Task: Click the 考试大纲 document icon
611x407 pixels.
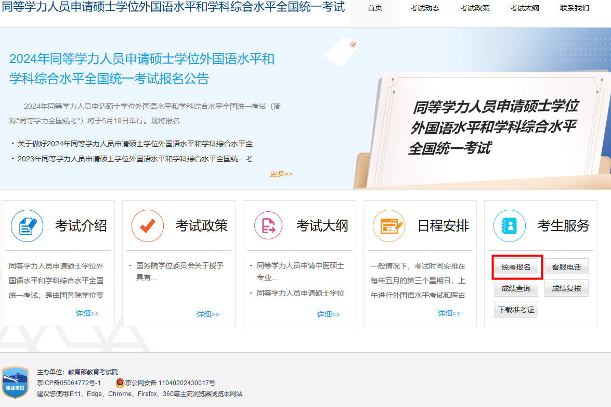Action: tap(268, 226)
